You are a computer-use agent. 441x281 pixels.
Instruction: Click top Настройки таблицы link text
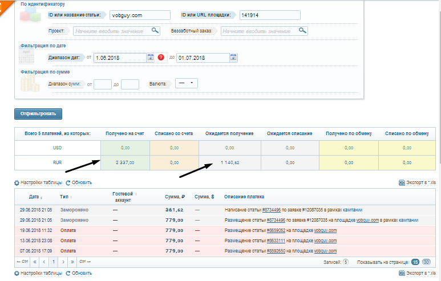(41, 182)
